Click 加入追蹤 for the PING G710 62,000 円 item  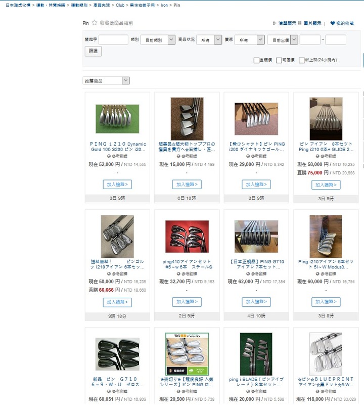[256, 302]
